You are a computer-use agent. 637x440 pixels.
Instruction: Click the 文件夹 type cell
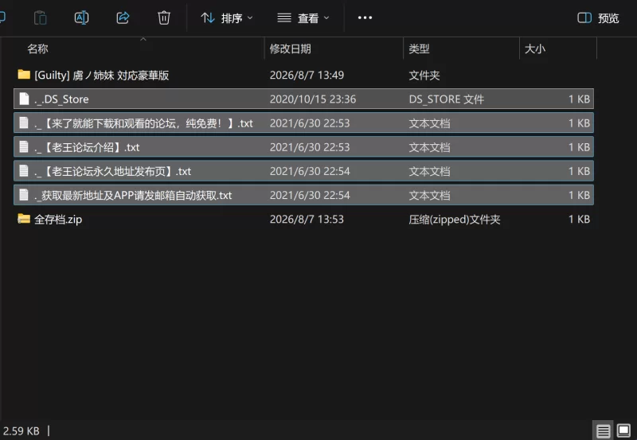click(424, 75)
